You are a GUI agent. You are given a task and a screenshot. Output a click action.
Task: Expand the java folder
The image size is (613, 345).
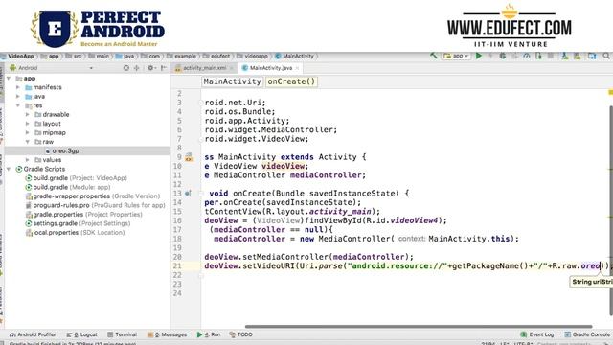pos(18,96)
